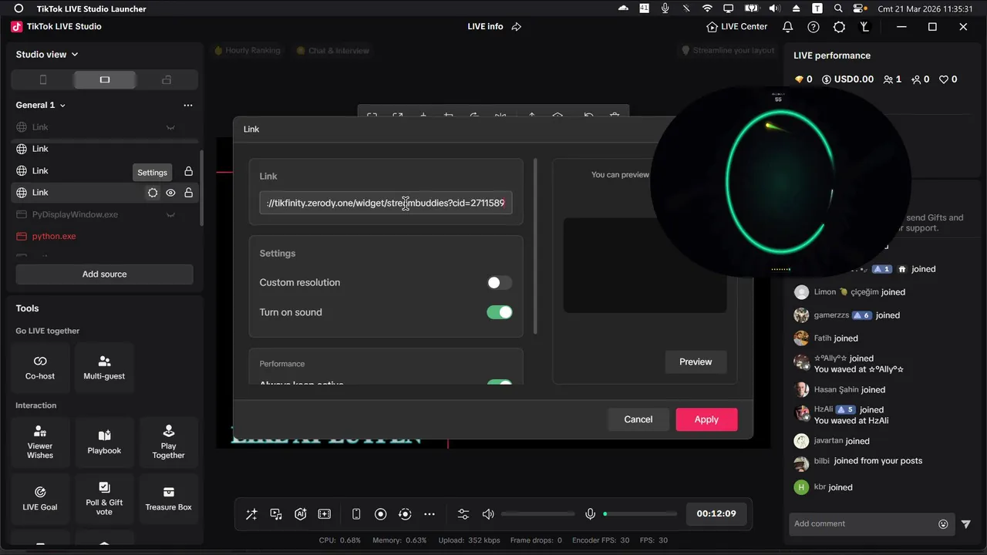This screenshot has width=987, height=555.
Task: Click the record button
Action: pyautogui.click(x=380, y=514)
